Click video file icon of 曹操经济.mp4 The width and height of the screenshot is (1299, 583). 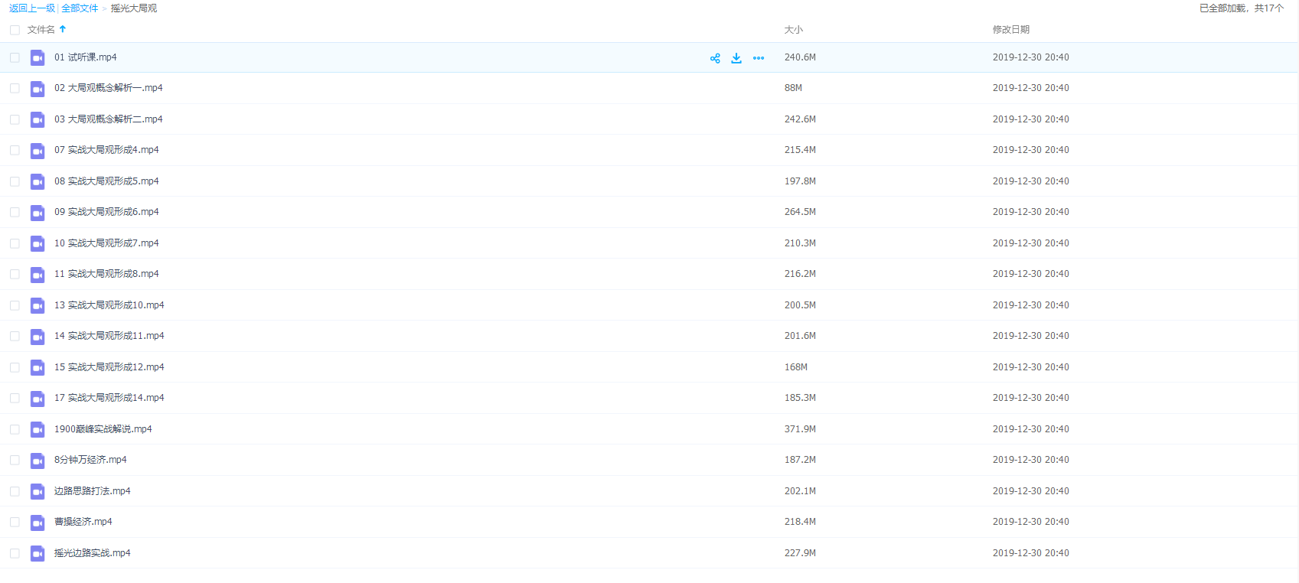pyautogui.click(x=38, y=523)
